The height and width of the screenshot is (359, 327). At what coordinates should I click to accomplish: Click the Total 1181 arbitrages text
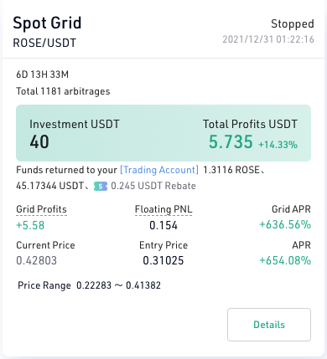(x=63, y=91)
